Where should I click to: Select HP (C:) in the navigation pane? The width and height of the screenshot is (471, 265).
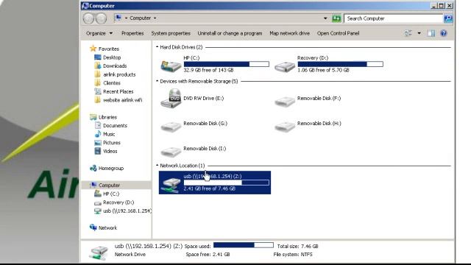point(111,194)
